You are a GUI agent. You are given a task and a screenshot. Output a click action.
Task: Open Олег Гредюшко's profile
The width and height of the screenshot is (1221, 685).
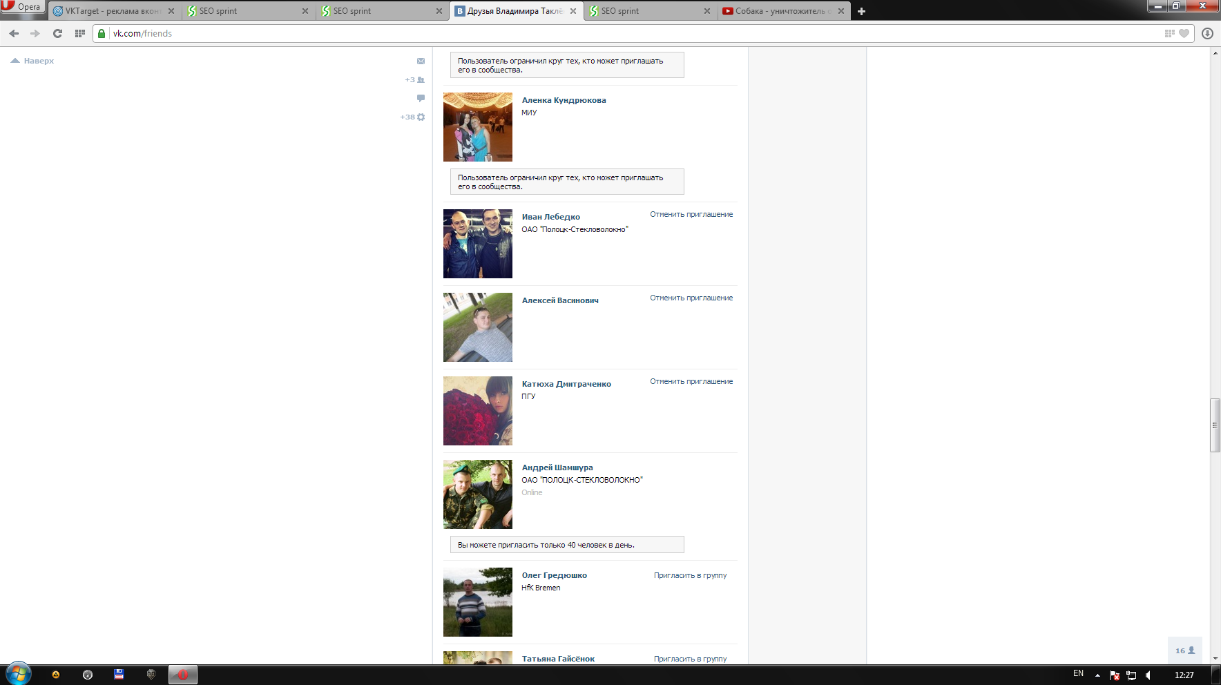tap(554, 575)
